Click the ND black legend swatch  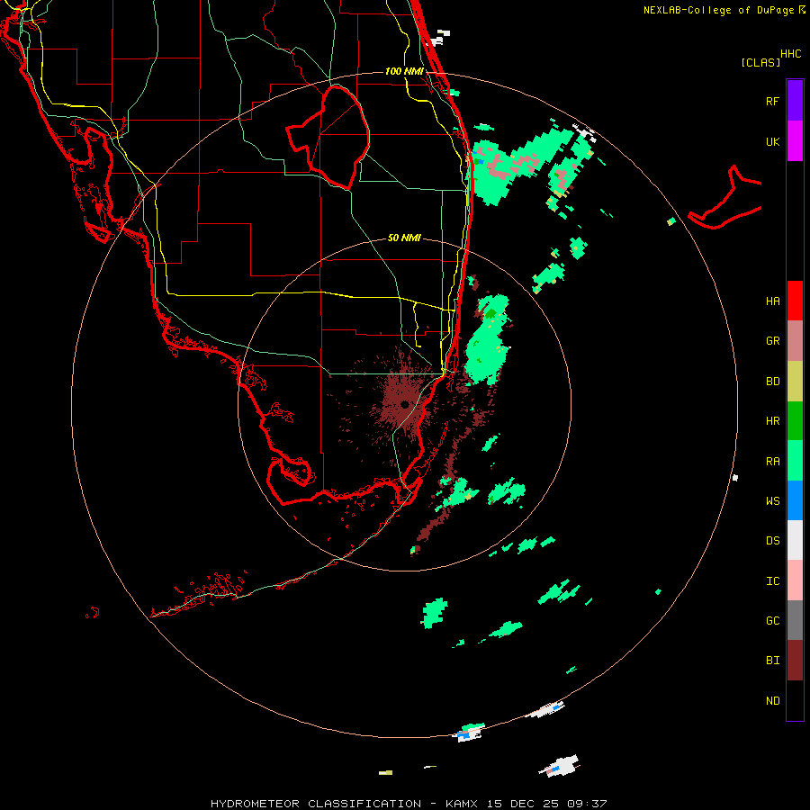[795, 700]
